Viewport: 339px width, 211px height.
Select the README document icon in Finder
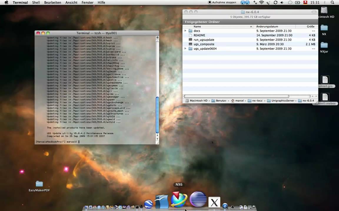(190, 35)
